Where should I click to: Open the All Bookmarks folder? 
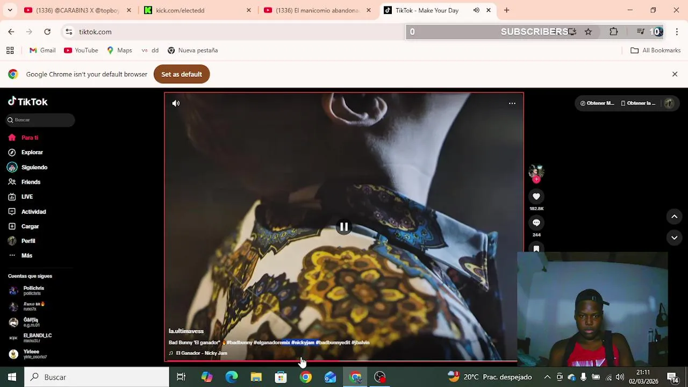coord(655,51)
